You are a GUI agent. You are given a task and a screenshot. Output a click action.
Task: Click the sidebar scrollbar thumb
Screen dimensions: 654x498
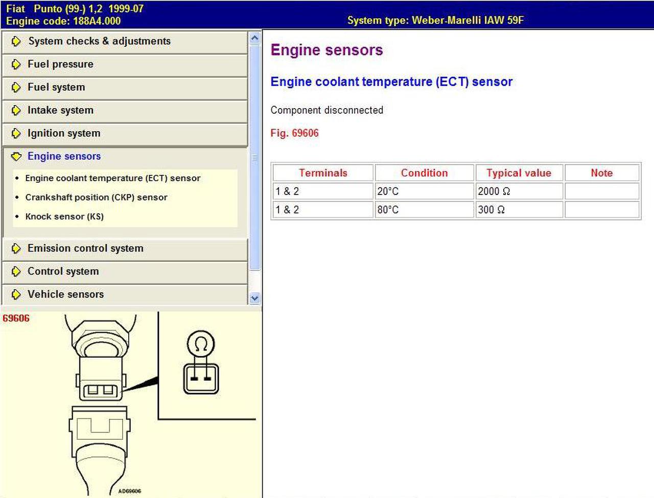[x=255, y=157]
